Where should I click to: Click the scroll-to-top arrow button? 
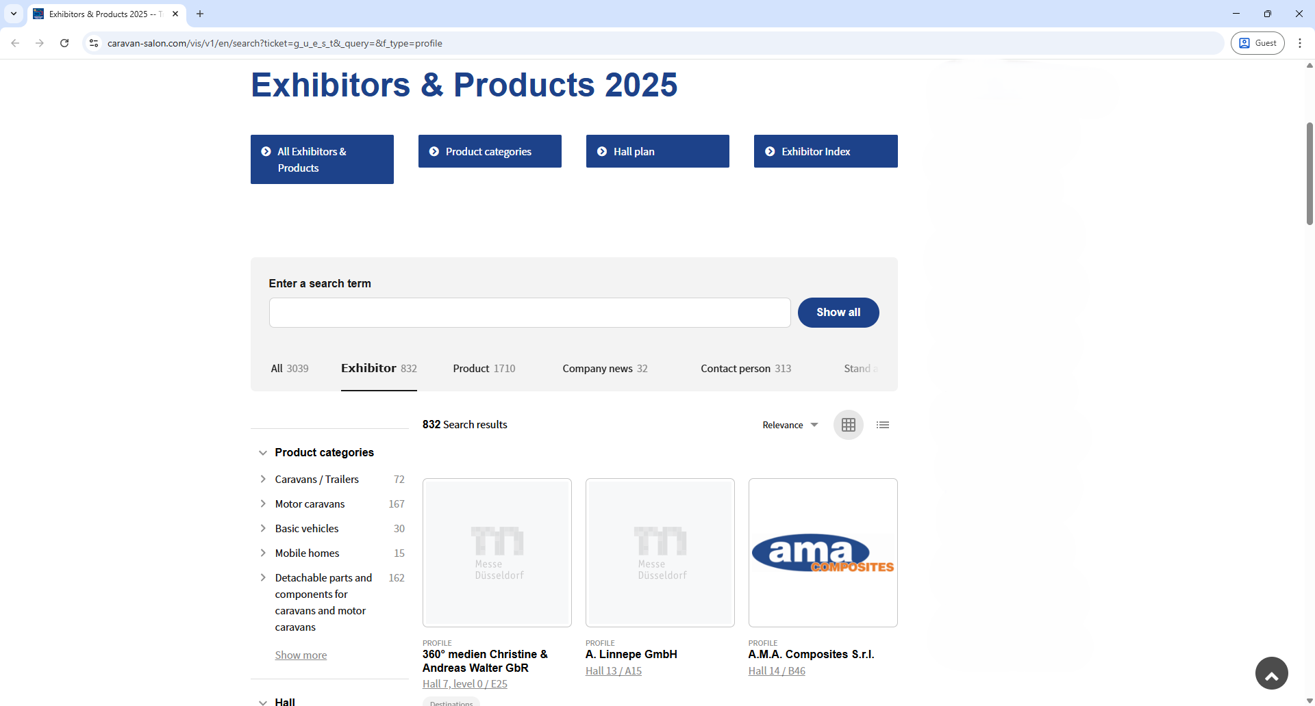tap(1271, 673)
